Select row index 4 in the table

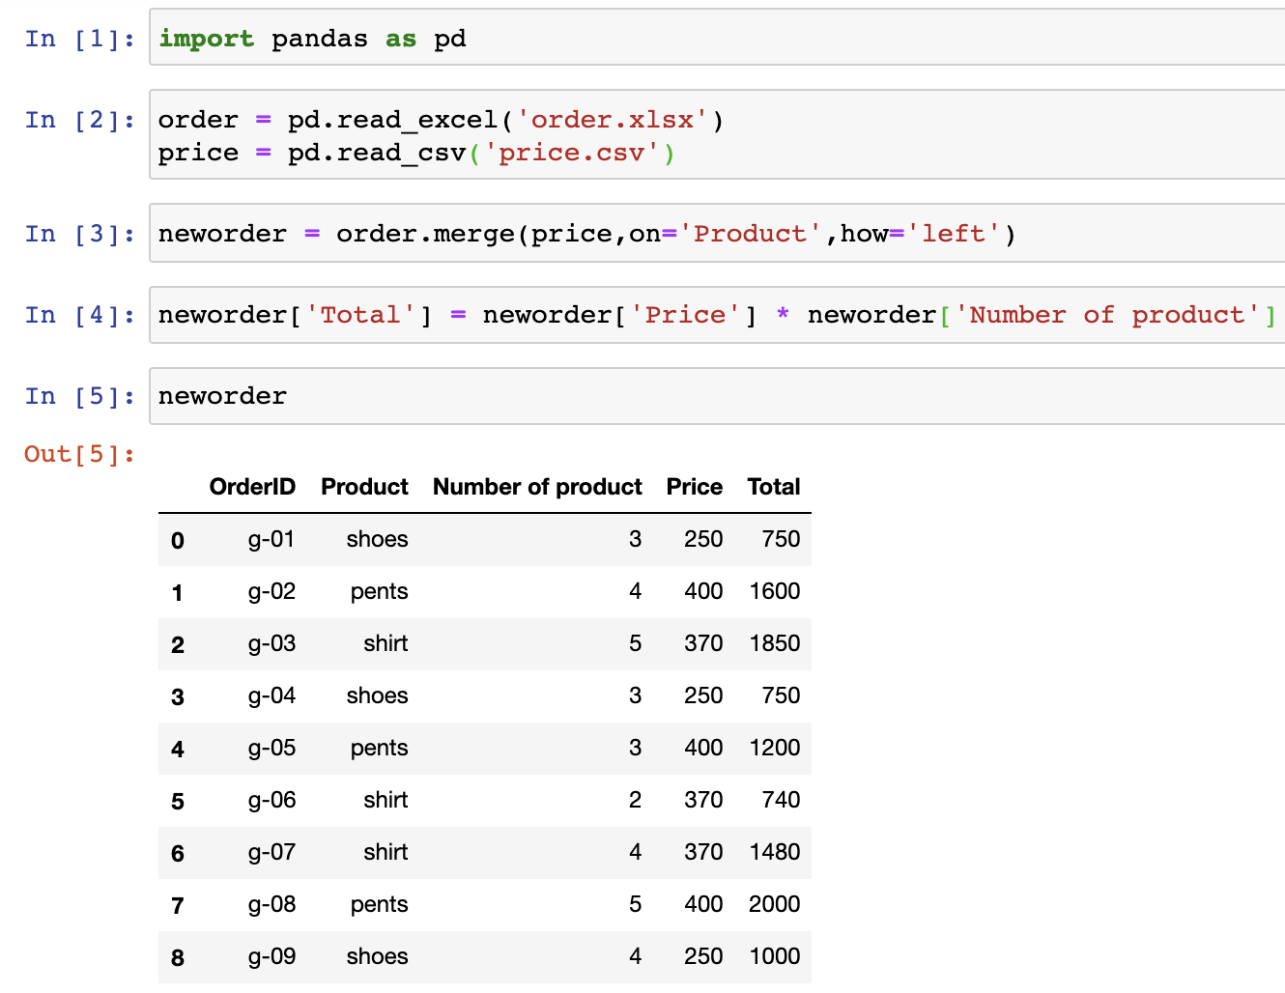pyautogui.click(x=178, y=749)
